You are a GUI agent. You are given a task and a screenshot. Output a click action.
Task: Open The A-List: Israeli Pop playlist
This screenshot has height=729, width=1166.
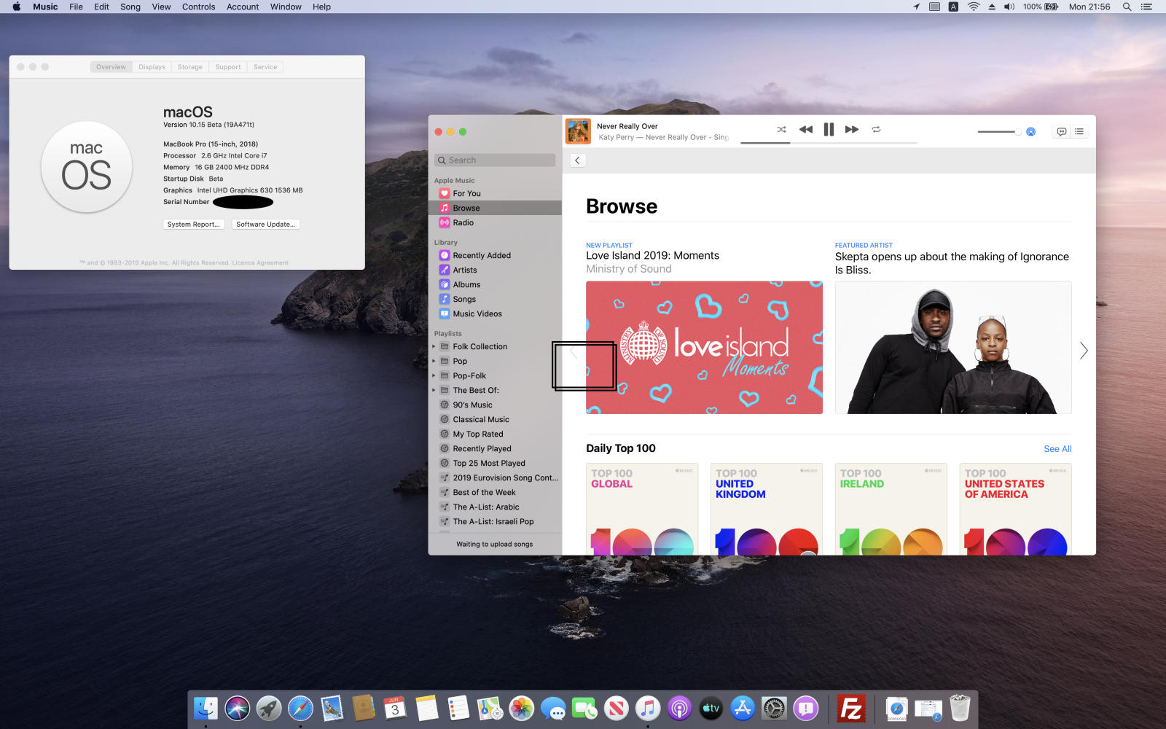pos(495,522)
